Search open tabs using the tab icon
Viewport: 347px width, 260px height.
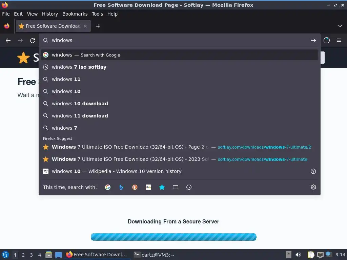(x=176, y=187)
